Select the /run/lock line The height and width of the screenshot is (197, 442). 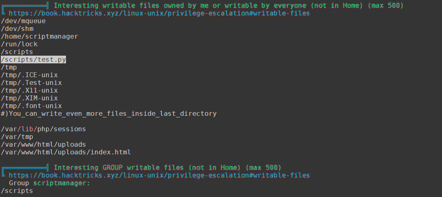pos(19,44)
